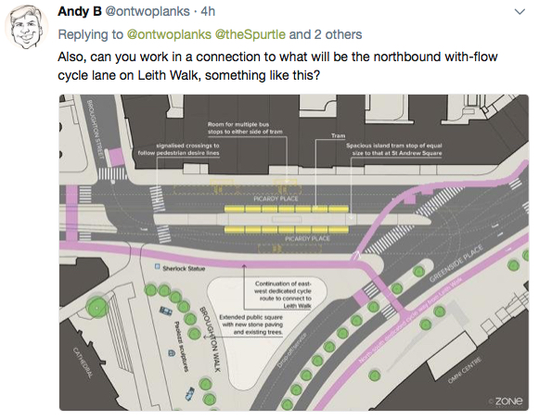Image resolution: width=539 pixels, height=420 pixels.
Task: Click the pink square on Broughton Street
Action: tap(116, 157)
